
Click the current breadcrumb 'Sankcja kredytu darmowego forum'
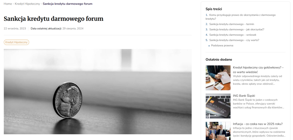click(x=68, y=4)
